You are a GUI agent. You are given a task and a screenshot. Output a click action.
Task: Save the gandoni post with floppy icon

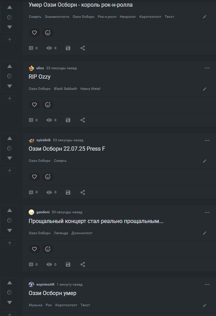pyautogui.click(x=68, y=265)
